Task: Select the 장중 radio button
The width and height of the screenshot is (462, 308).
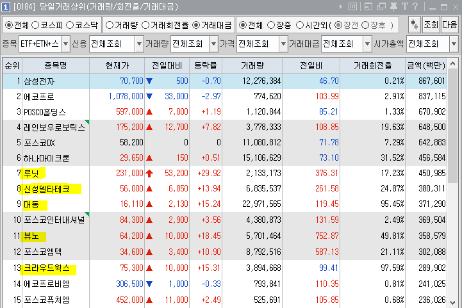Action: pyautogui.click(x=271, y=26)
